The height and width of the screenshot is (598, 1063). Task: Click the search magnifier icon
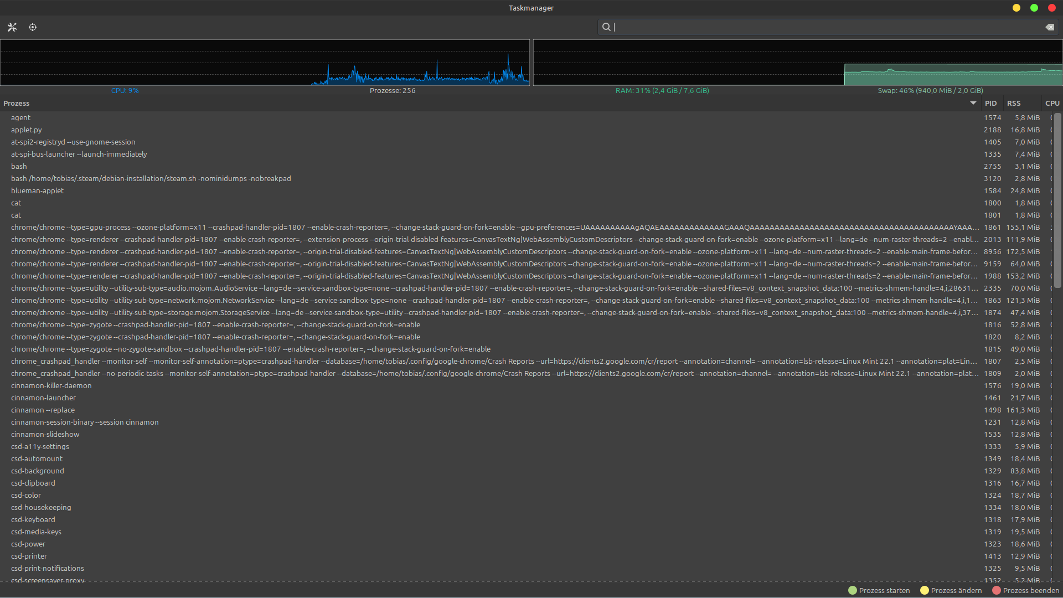pyautogui.click(x=606, y=27)
